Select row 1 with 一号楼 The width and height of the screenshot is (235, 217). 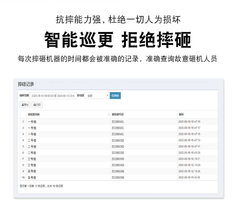(x=32, y=122)
